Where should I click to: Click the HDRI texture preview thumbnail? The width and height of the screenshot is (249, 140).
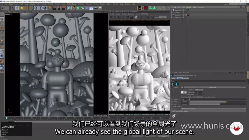point(184,92)
